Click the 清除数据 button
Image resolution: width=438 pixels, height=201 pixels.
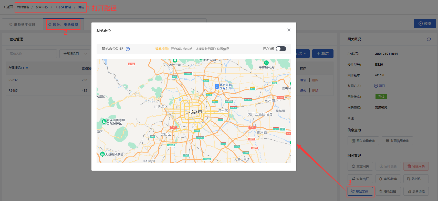tap(388, 191)
